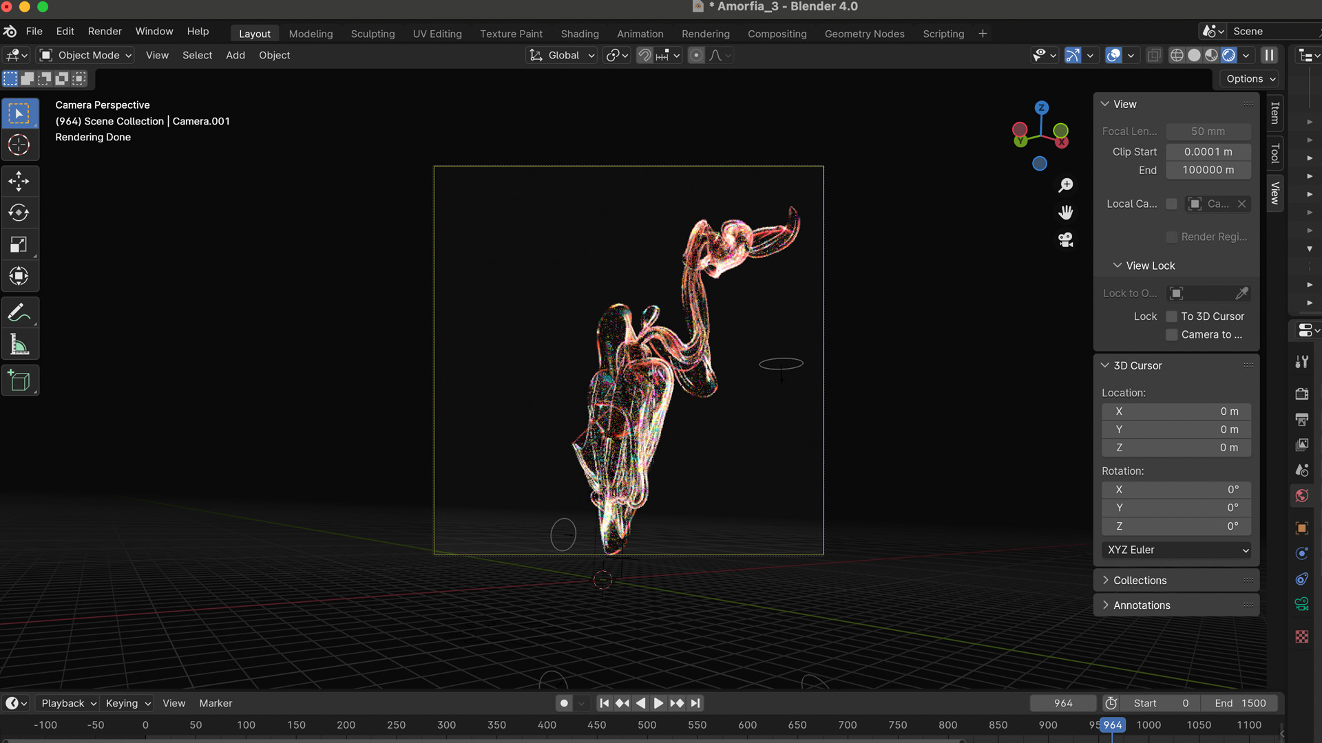The width and height of the screenshot is (1322, 743).
Task: Expand the Collections panel
Action: coord(1140,581)
